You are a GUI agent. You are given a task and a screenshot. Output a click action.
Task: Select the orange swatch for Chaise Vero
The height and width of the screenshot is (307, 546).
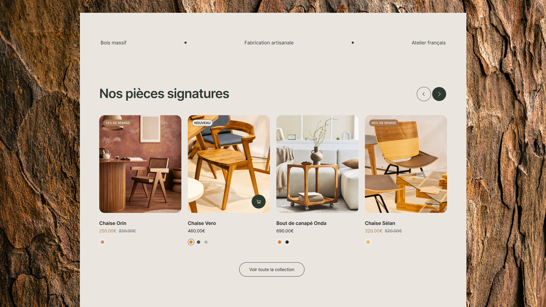coord(191,242)
